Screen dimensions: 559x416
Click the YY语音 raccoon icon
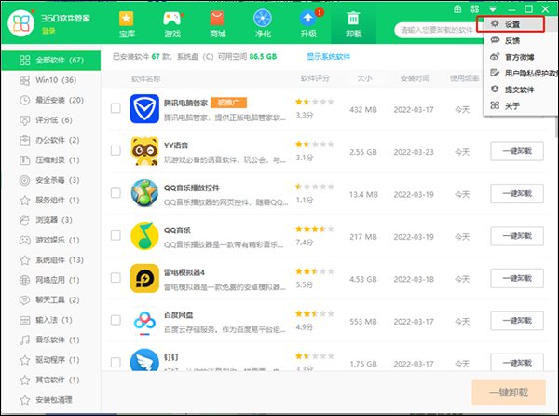(x=144, y=151)
